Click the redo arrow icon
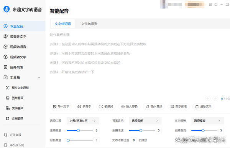This screenshot has width=230, height=148. point(215,98)
